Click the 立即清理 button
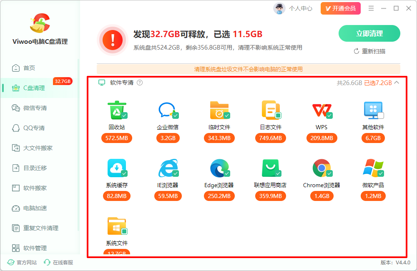Image resolution: width=417 pixels, height=271 pixels. pyautogui.click(x=369, y=33)
